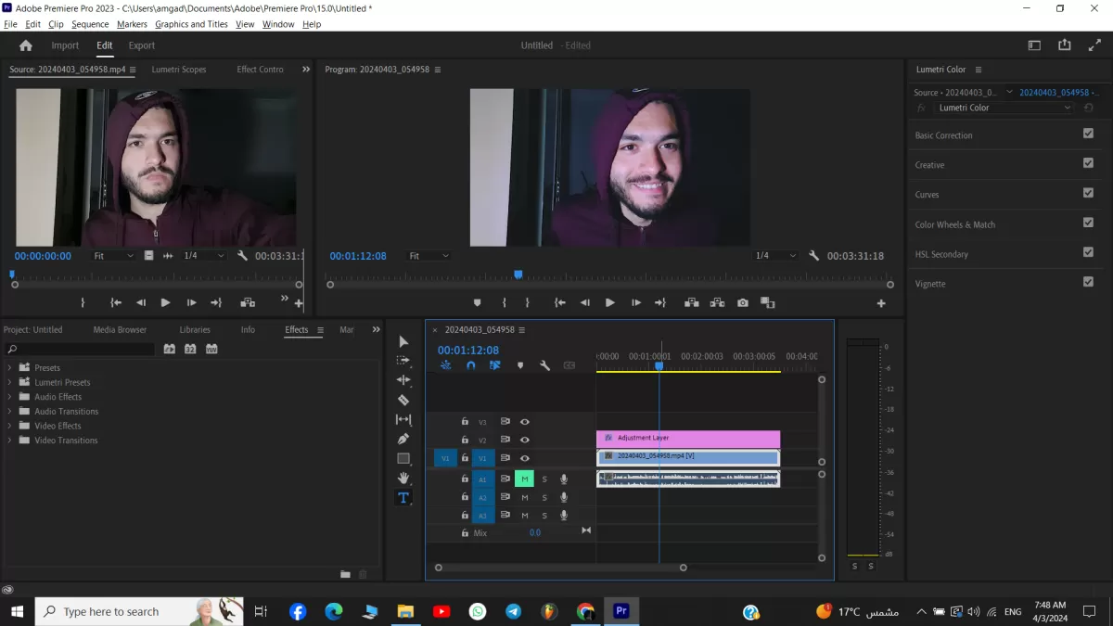Switch to the Export workspace tab
The width and height of the screenshot is (1113, 626).
click(142, 45)
